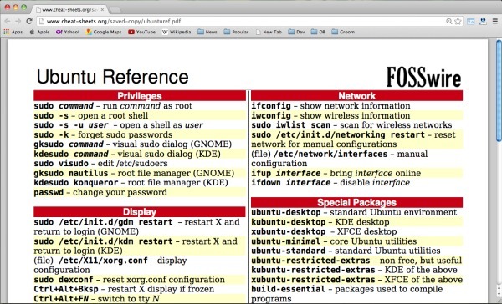Open a new tab with the blank tab button
This screenshot has height=304, width=502.
click(x=115, y=10)
